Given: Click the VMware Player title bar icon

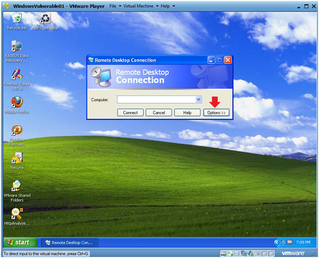Looking at the screenshot, I should 6,6.
